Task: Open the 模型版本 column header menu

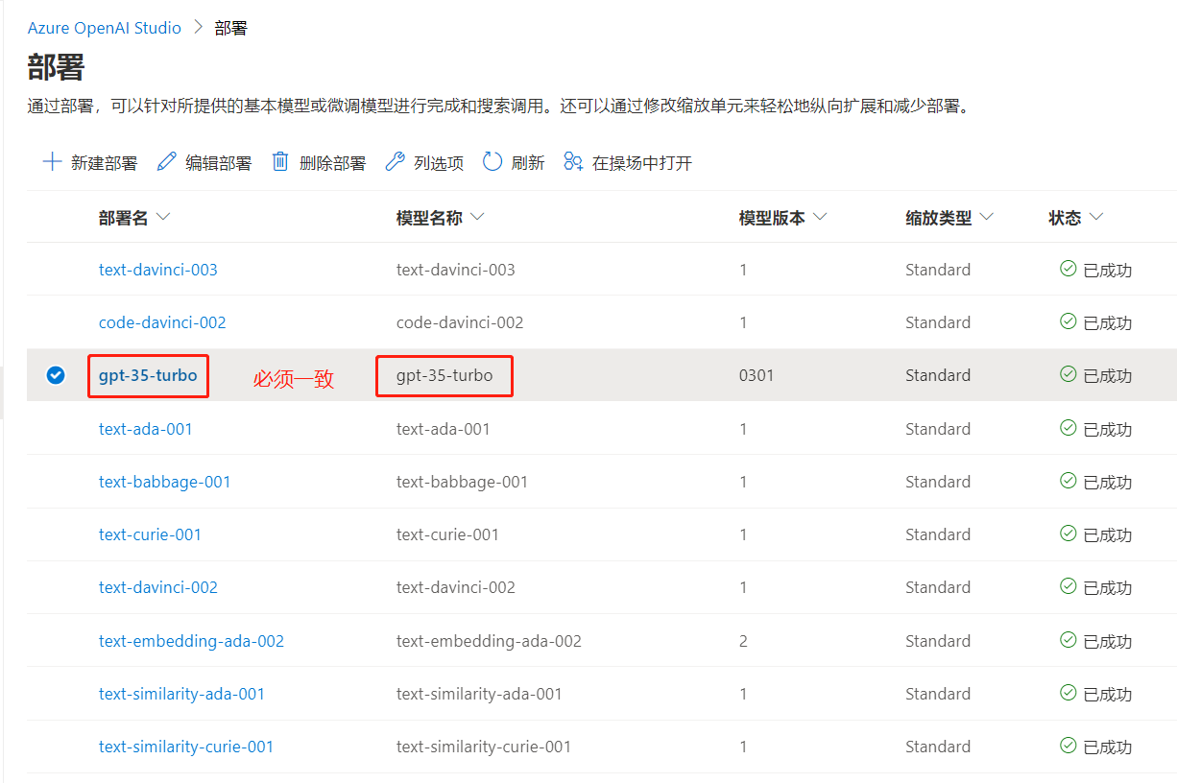Action: [820, 217]
